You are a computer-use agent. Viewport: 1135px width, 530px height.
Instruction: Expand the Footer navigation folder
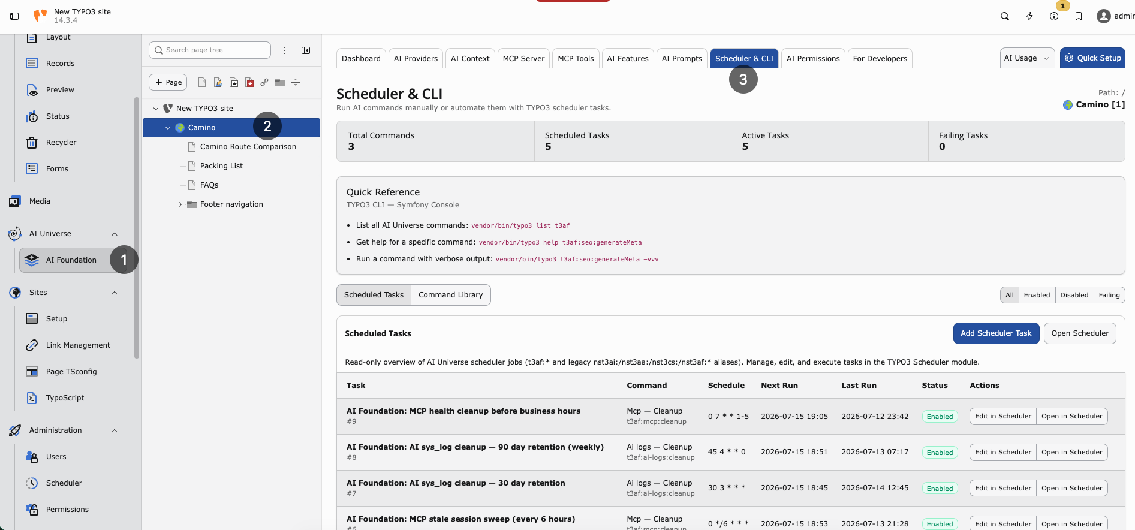pyautogui.click(x=180, y=204)
